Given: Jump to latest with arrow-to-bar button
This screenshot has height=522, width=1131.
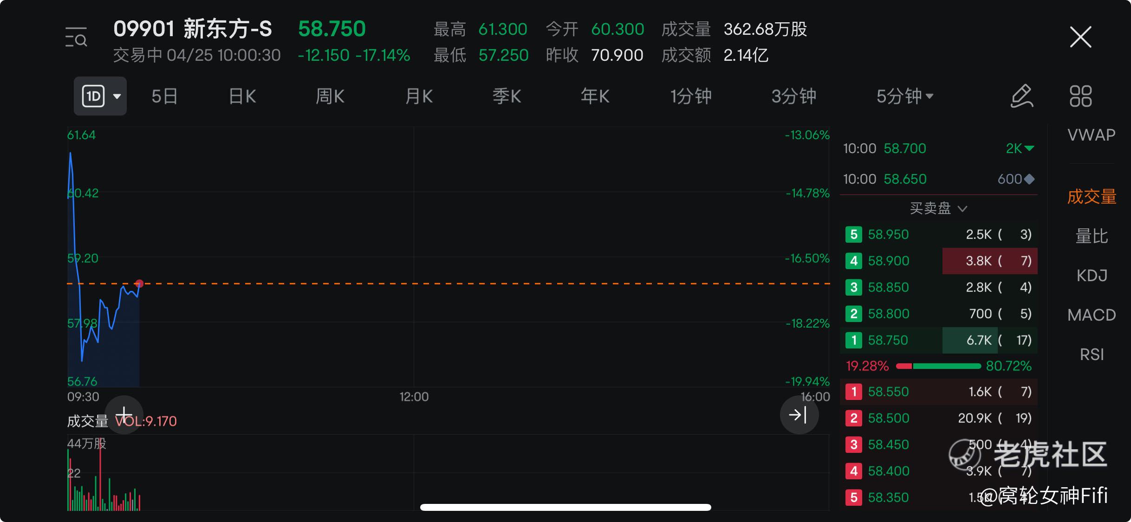Looking at the screenshot, I should pyautogui.click(x=799, y=414).
